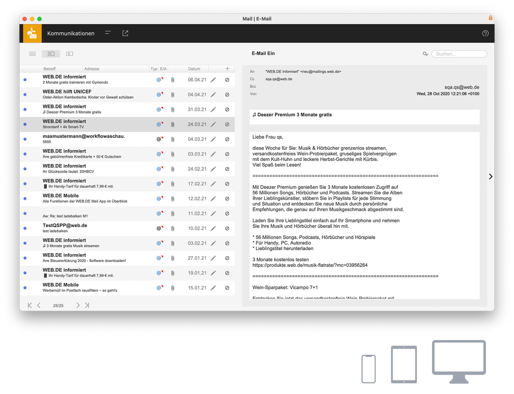Edit the 12.02.21 WEB.DE Mobile email
Viewport: 514px width, 394px height.
point(213,199)
